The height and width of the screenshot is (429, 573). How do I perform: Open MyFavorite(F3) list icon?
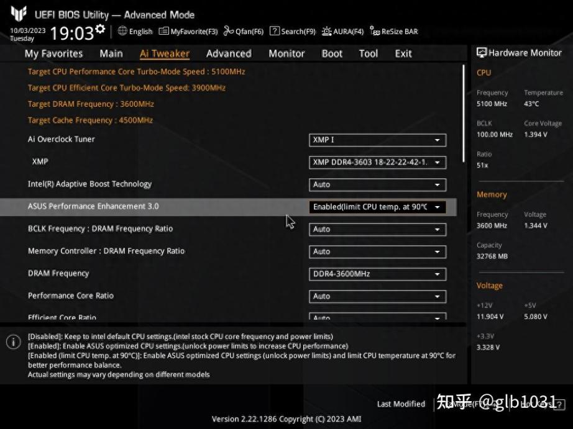pos(163,31)
